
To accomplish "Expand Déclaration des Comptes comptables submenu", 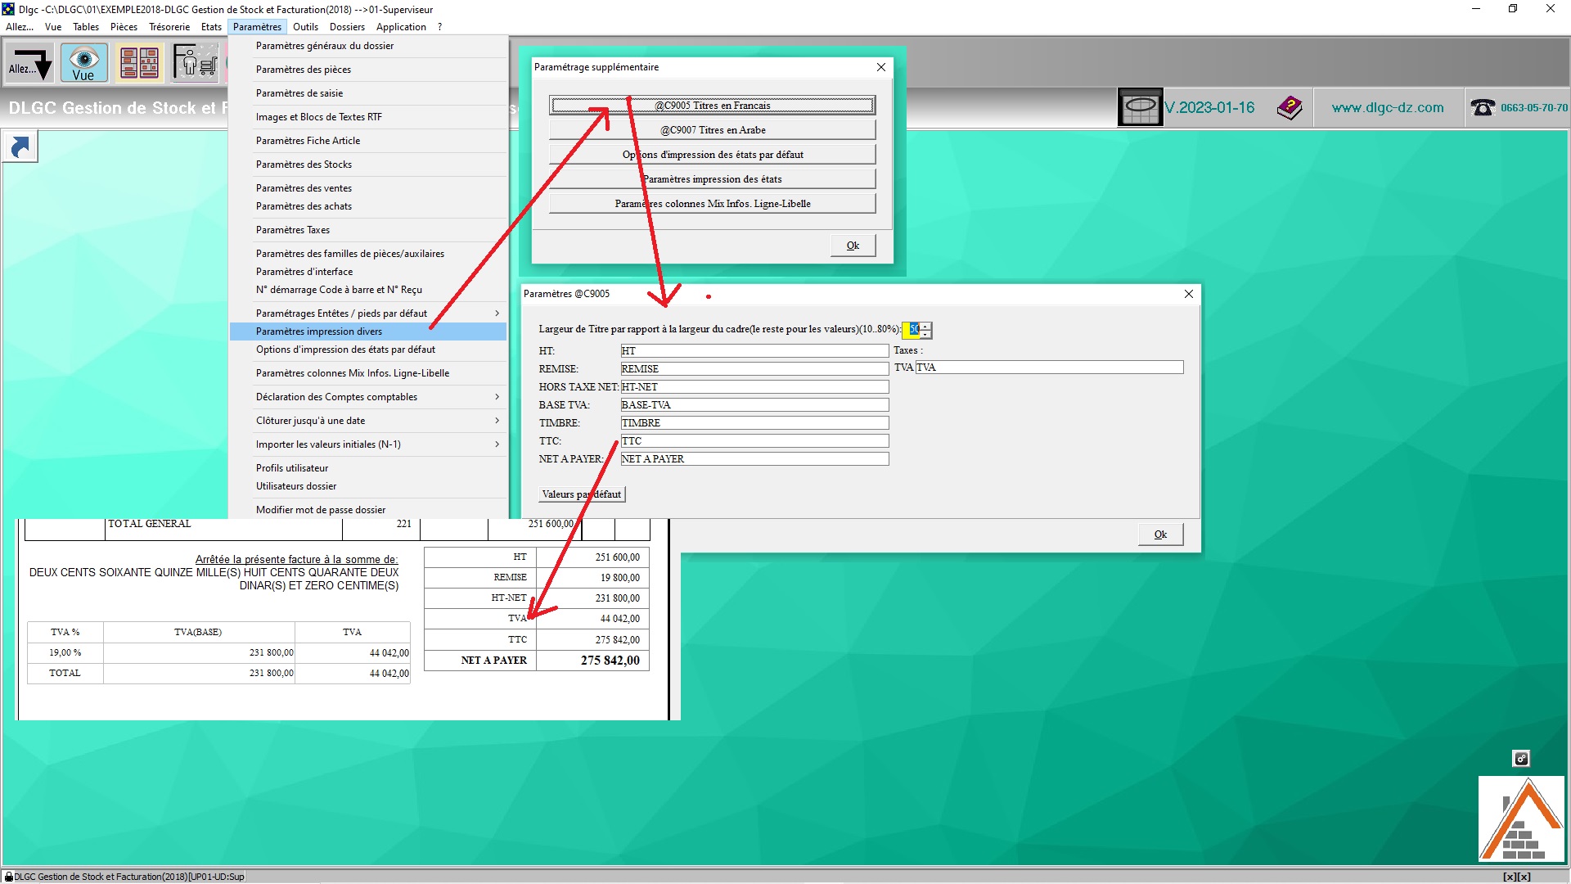I will pos(368,397).
